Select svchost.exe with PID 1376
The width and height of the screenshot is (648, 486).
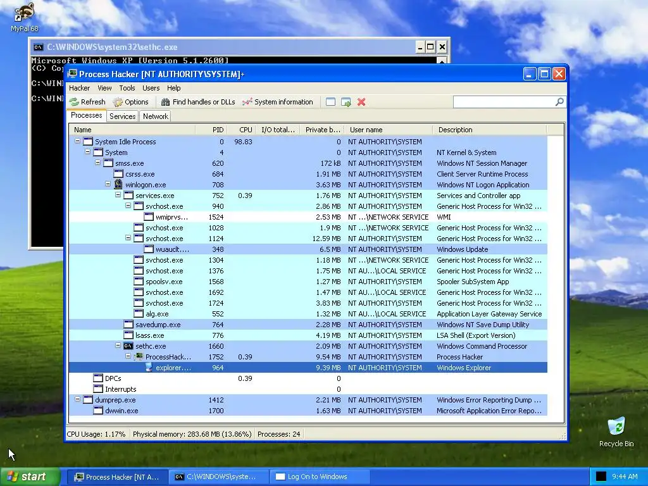[x=308, y=271]
